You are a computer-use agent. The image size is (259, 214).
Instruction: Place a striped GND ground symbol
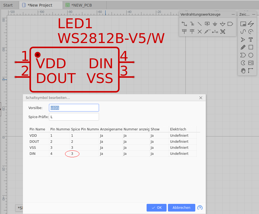pos(215,24)
